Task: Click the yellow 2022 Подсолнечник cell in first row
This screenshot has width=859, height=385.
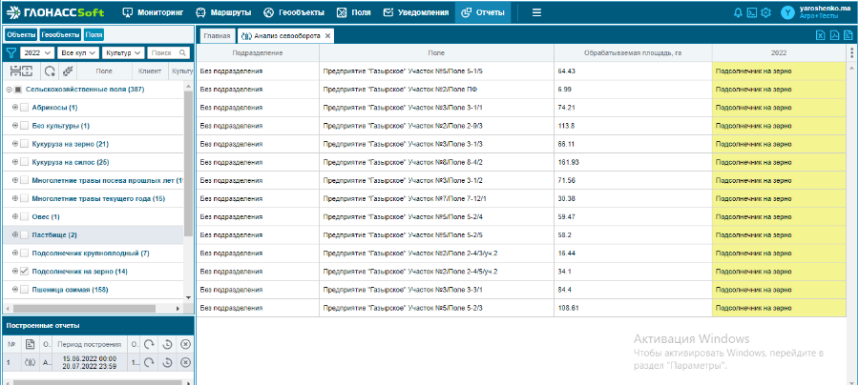Action: (778, 71)
